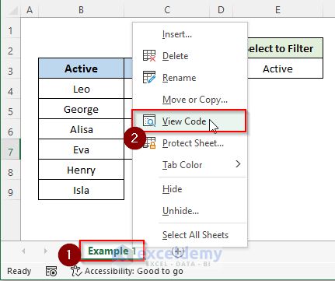Viewport: 335px width, 281px height.
Task: Expand the Tab Color submenu arrow
Action: coord(238,164)
